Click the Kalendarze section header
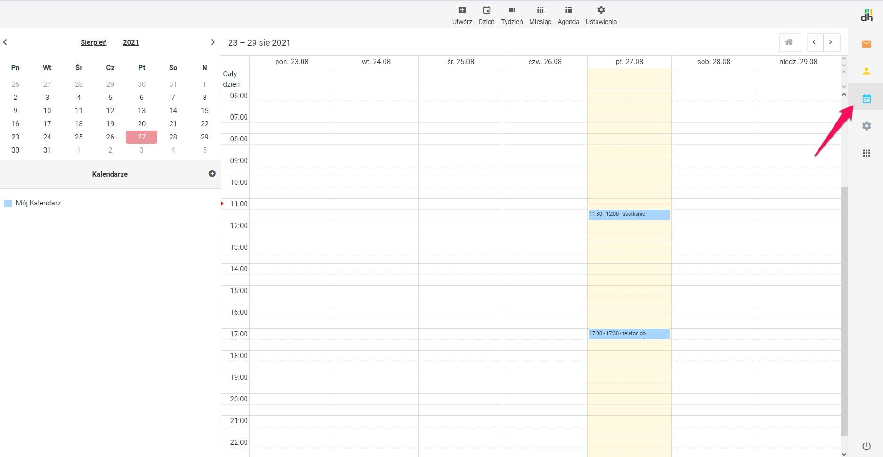Screen dimensions: 883x457 pyautogui.click(x=110, y=174)
